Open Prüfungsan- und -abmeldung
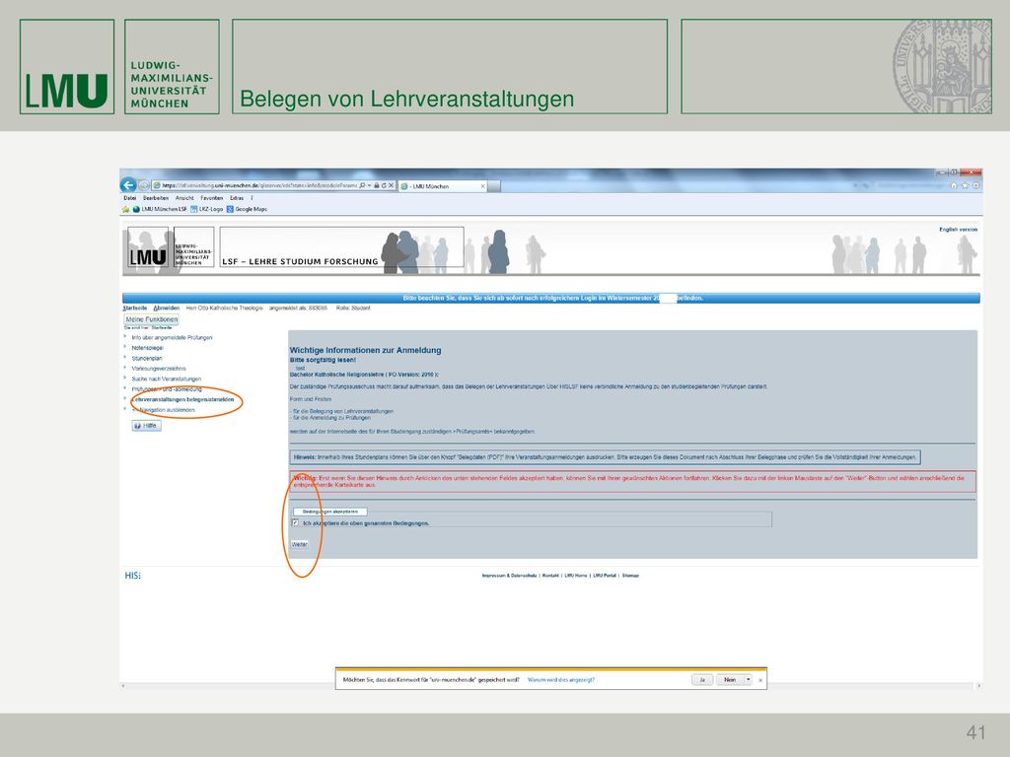Viewport: 1010px width, 757px height. pos(167,388)
